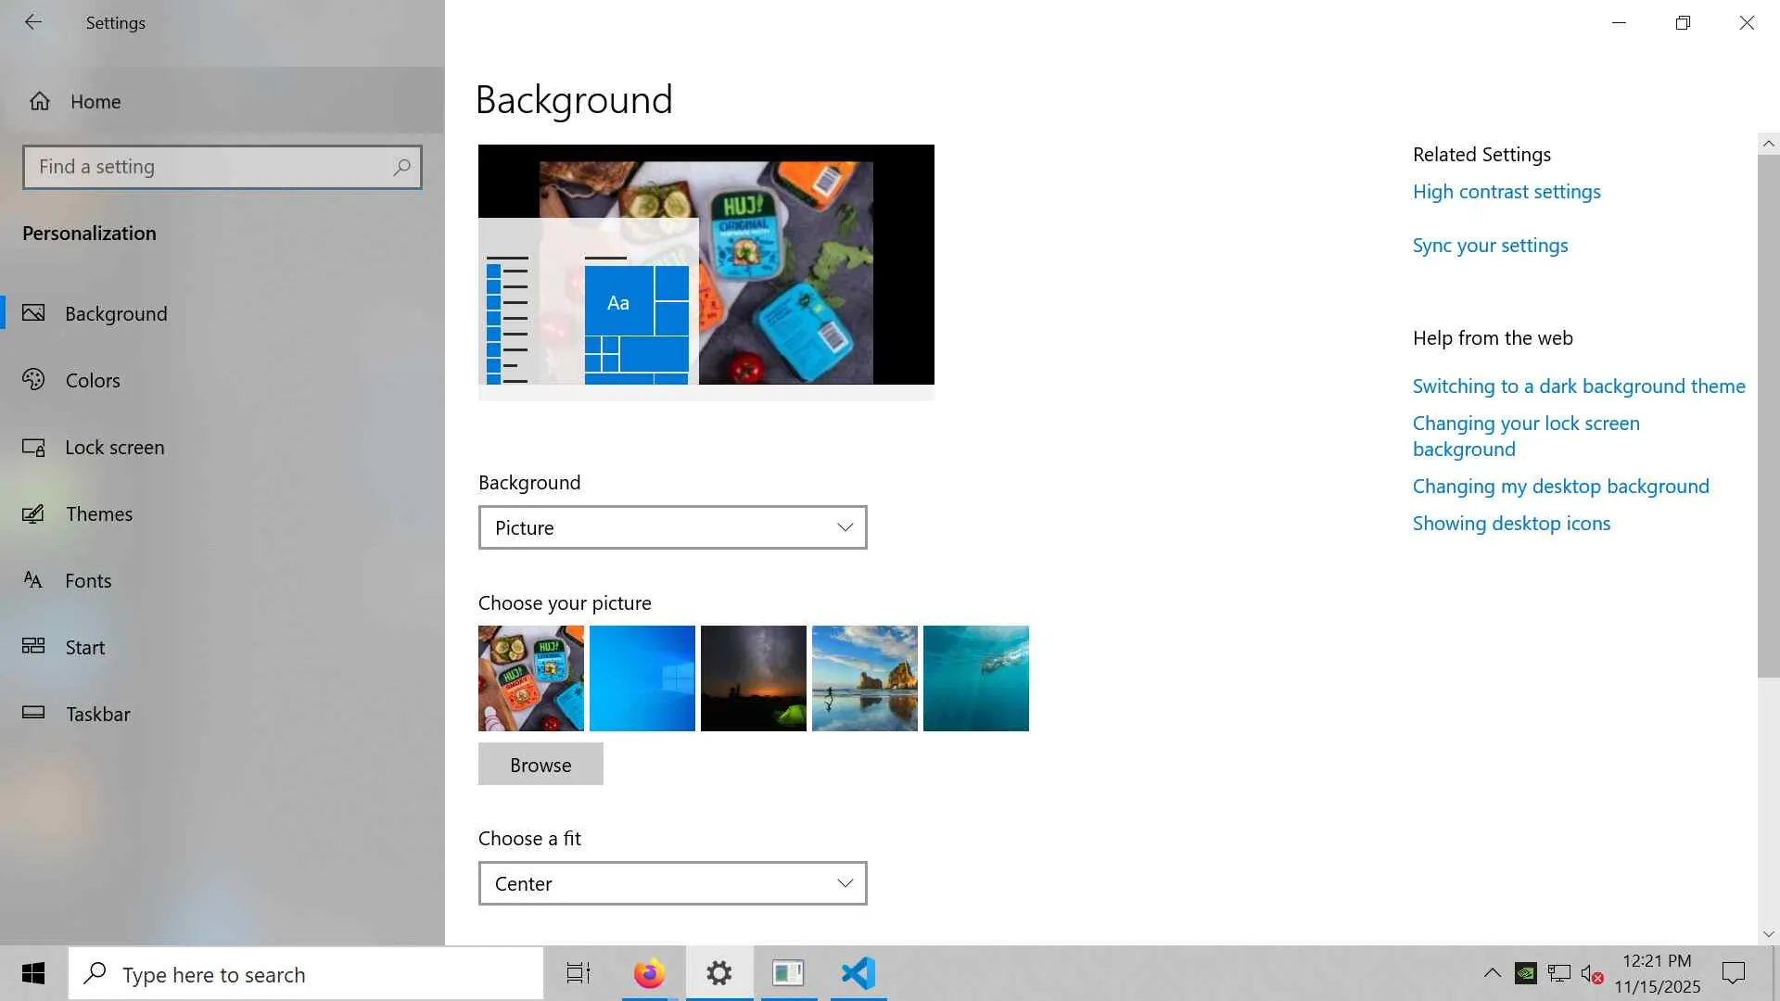Screen dimensions: 1780x1001
Task: Open Firefox from the taskbar
Action: 649,973
